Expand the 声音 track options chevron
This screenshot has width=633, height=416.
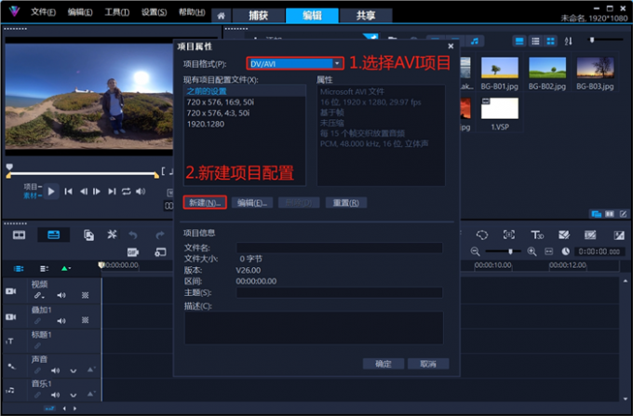pos(73,370)
